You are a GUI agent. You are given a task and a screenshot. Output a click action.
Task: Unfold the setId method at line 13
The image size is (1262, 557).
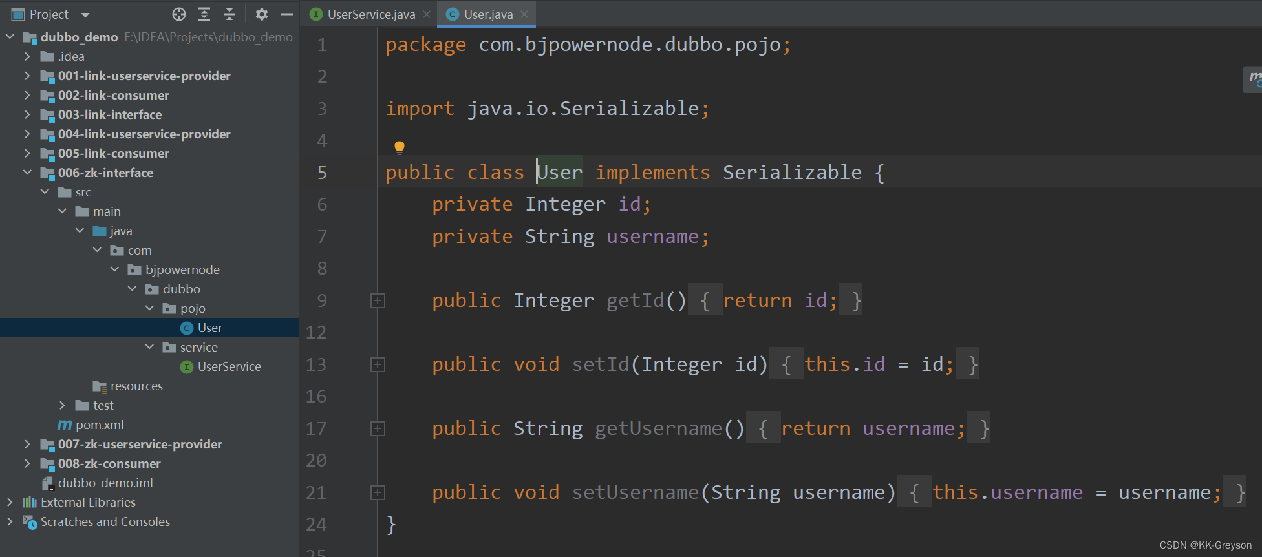pyautogui.click(x=378, y=365)
